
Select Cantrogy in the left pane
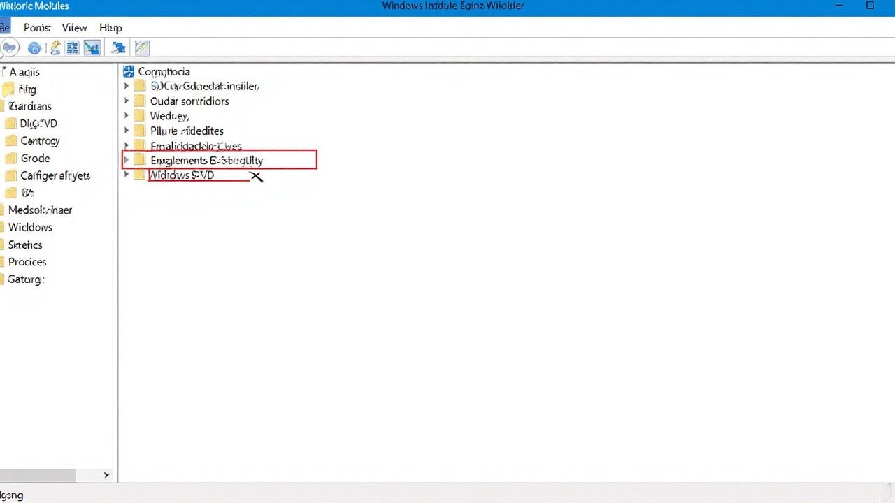coord(40,140)
